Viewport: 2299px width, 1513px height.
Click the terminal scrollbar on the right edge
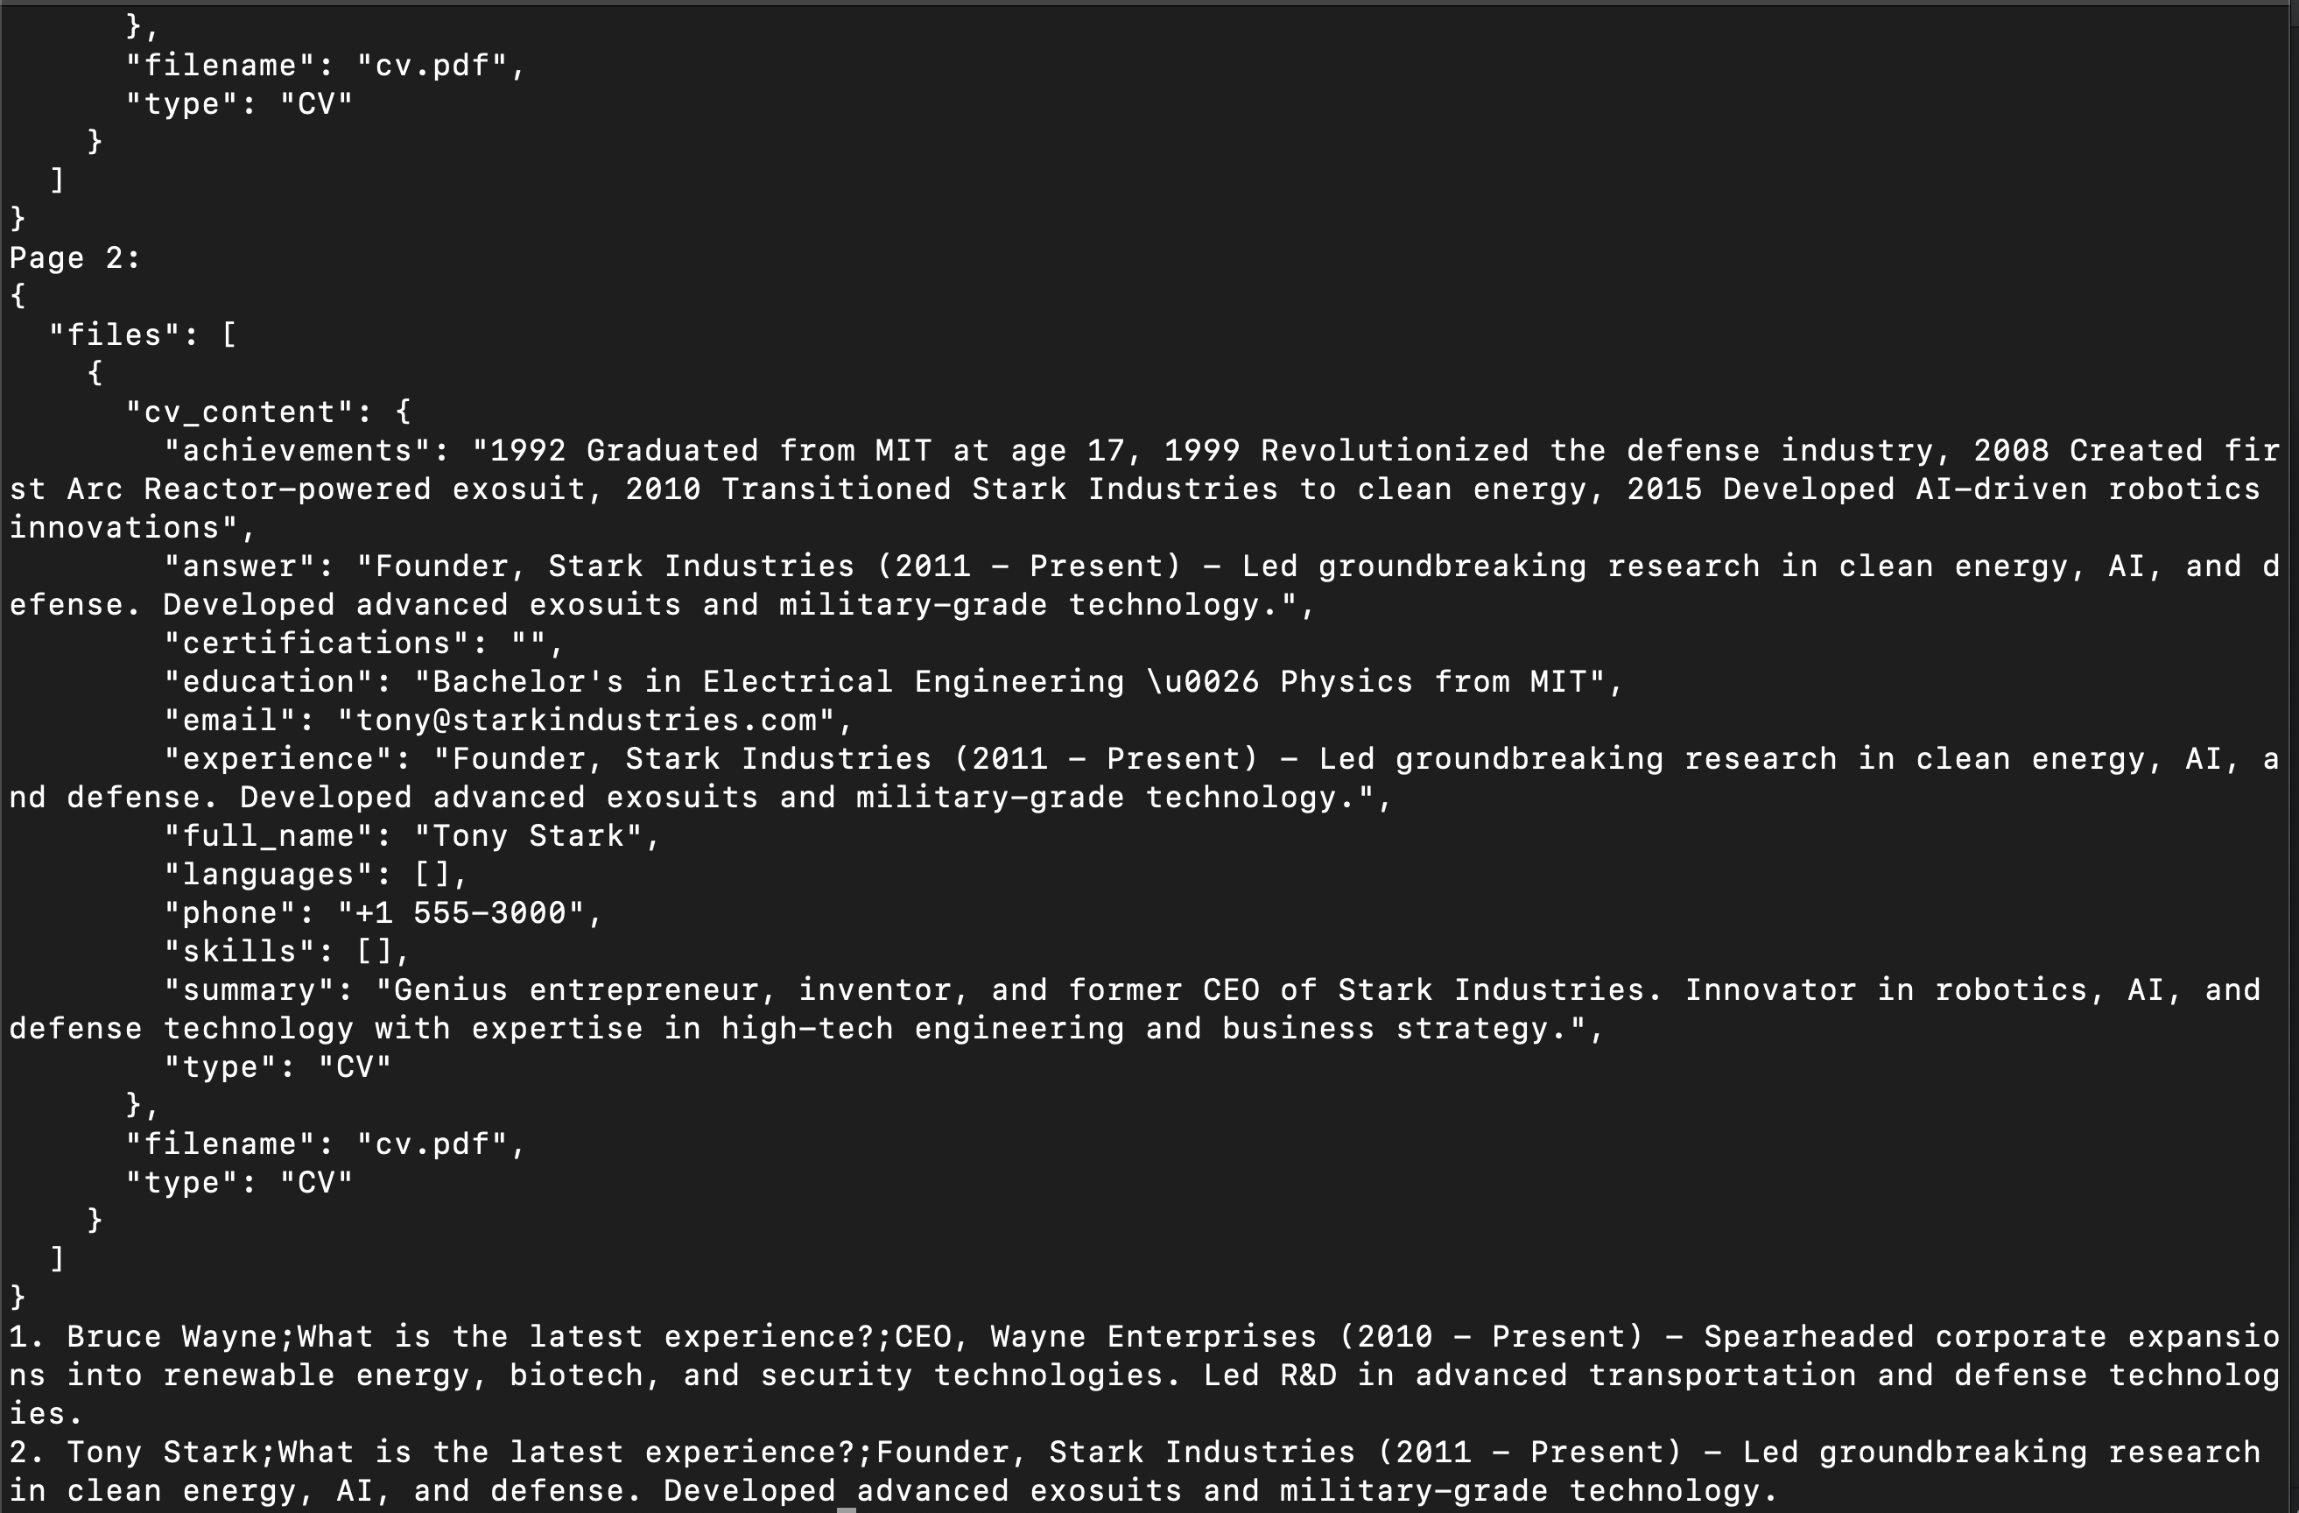[2293, 754]
